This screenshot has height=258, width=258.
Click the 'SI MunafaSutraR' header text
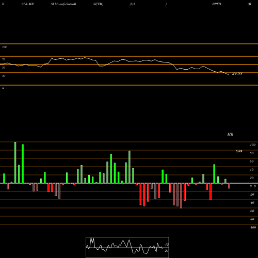63,4
